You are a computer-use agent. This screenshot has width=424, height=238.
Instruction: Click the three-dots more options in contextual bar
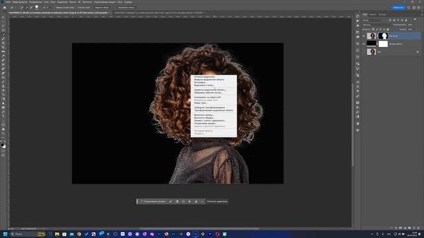(202, 201)
